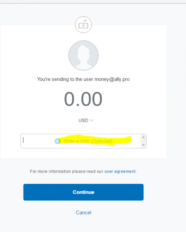Screen dimensions: 186x232
Task: Click the arrow on the send money icon
Action: [x=85, y=21]
